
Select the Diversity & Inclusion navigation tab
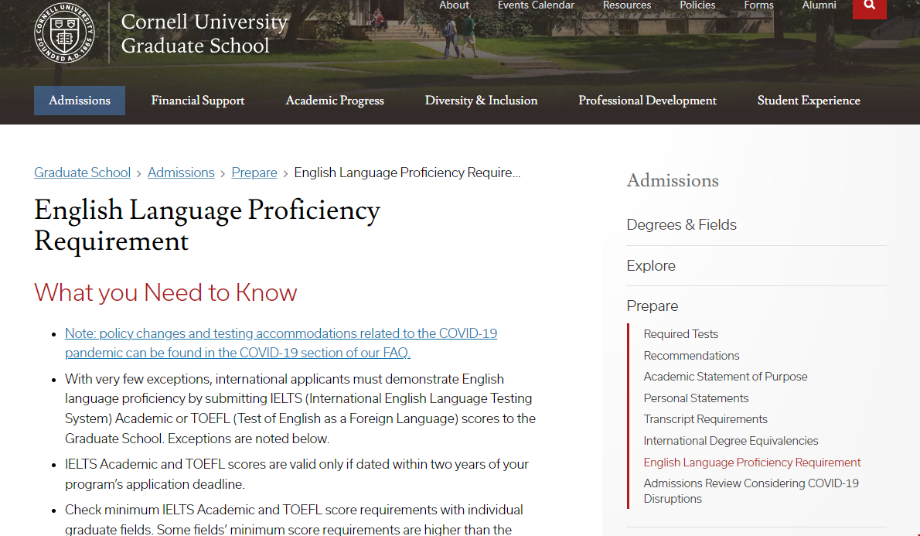[x=481, y=101]
